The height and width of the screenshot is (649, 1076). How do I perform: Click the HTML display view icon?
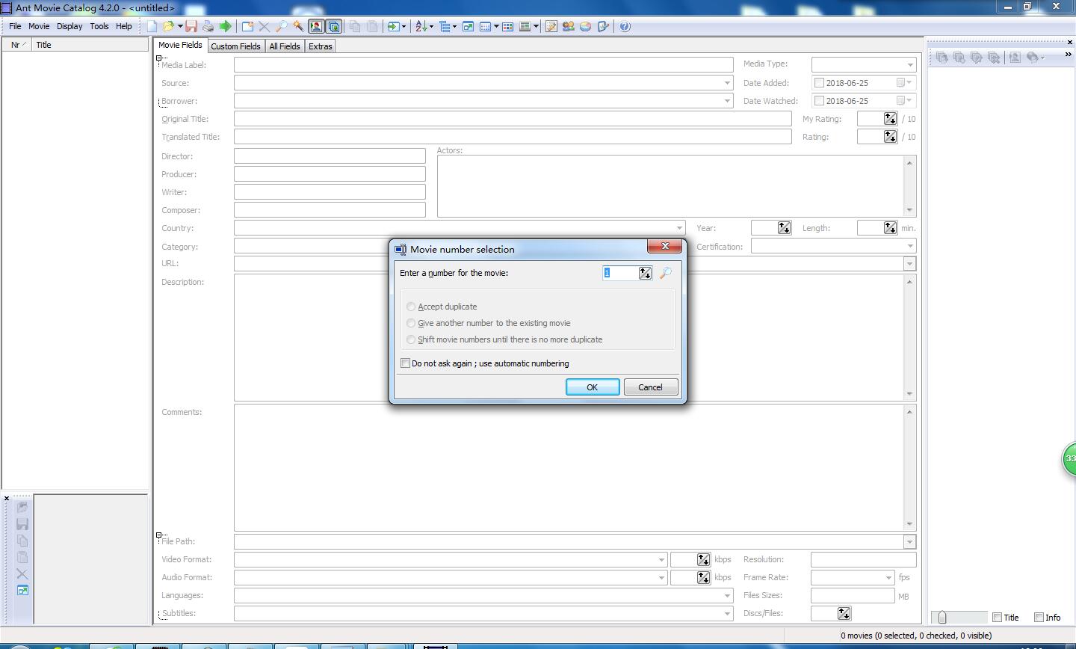[x=525, y=26]
